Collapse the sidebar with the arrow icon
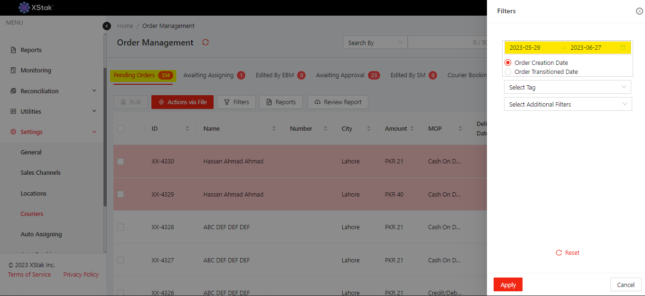The height and width of the screenshot is (296, 645). pyautogui.click(x=107, y=26)
